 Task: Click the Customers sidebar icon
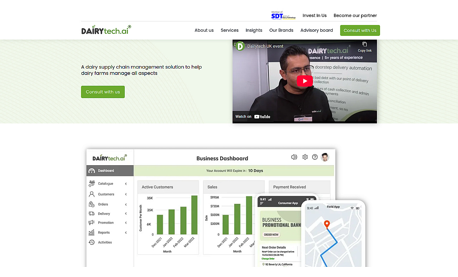coord(92,194)
